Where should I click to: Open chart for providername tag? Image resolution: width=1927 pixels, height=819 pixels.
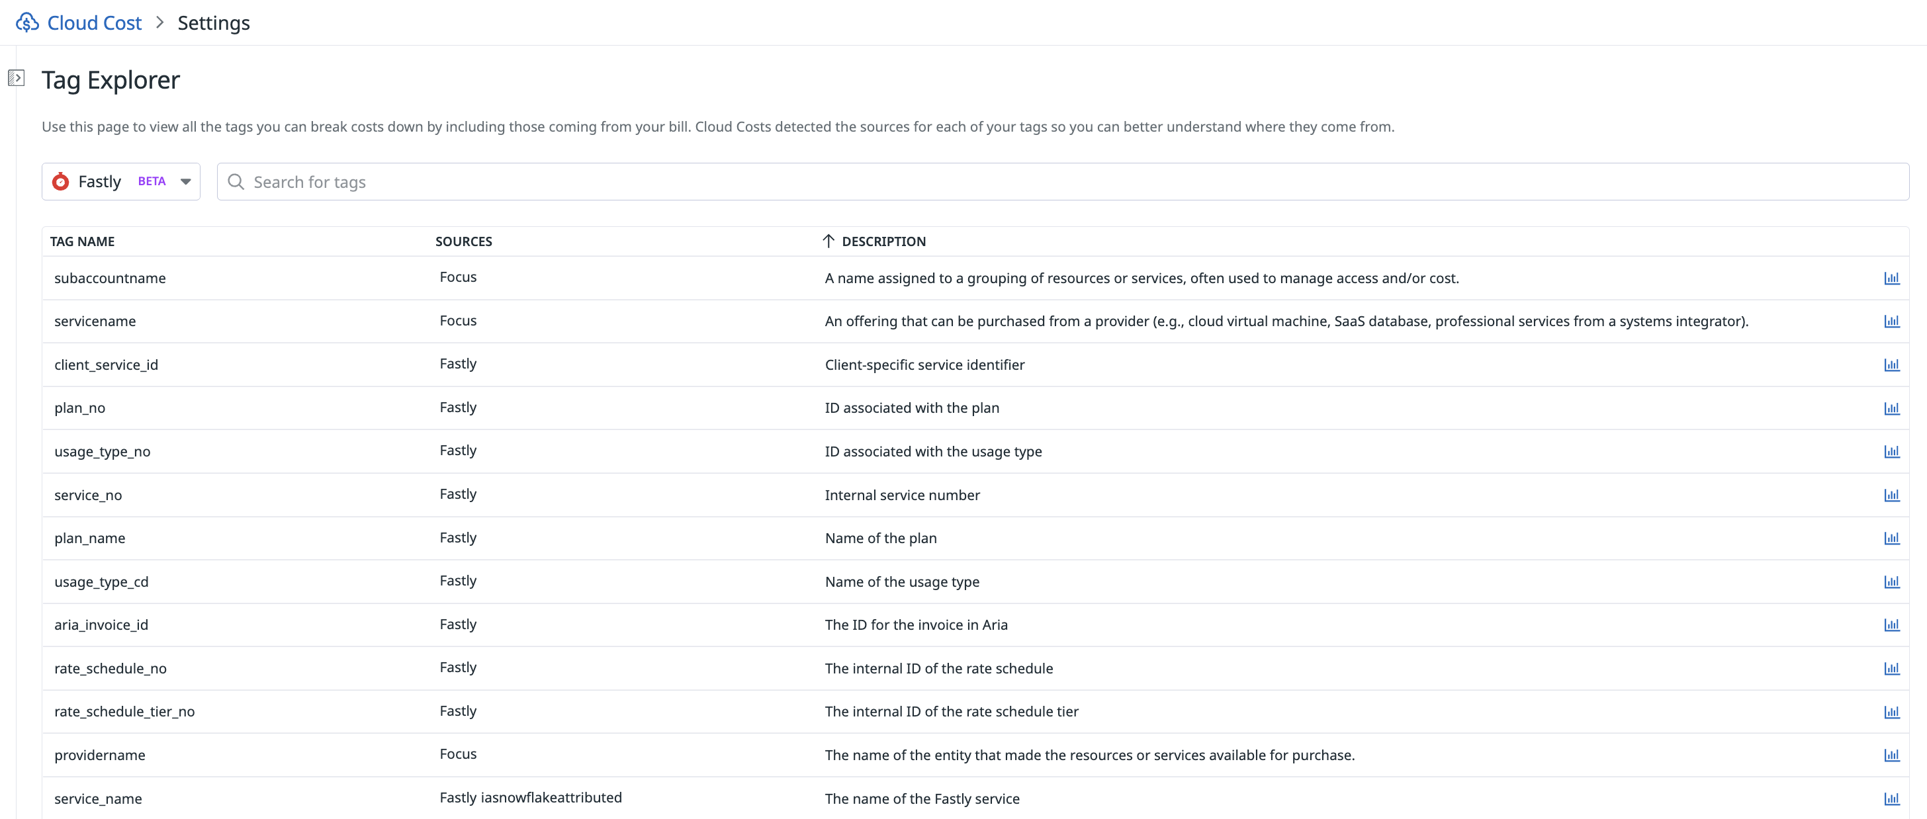pos(1892,755)
